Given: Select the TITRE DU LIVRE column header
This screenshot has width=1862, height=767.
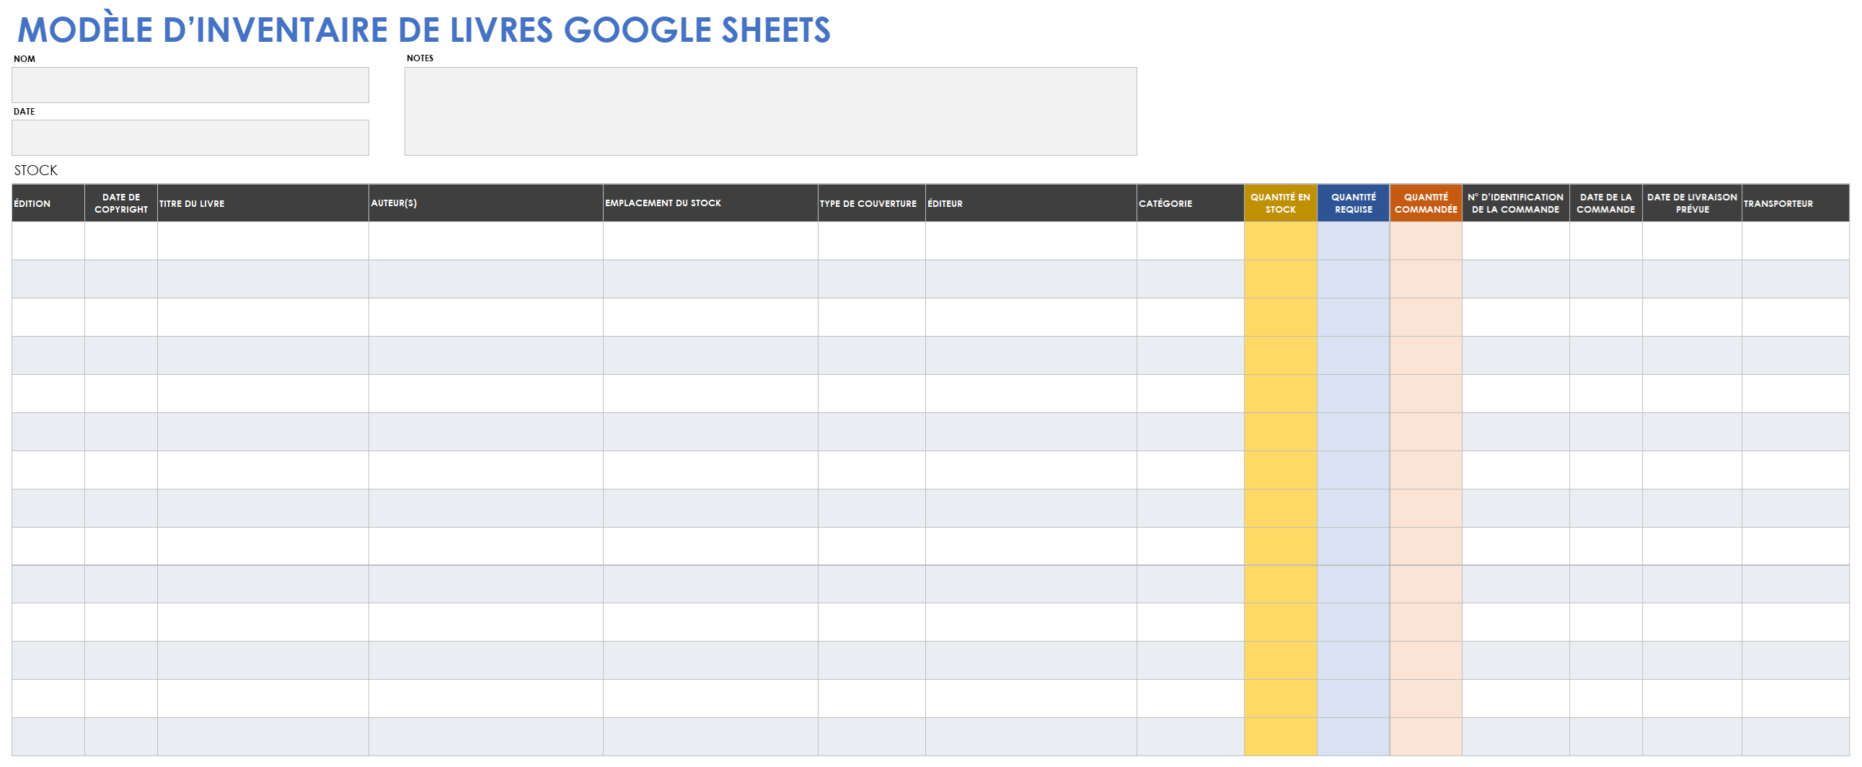Looking at the screenshot, I should click(263, 204).
